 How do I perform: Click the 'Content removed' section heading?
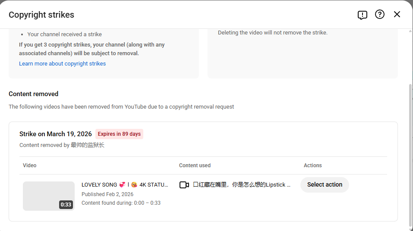pyautogui.click(x=33, y=94)
